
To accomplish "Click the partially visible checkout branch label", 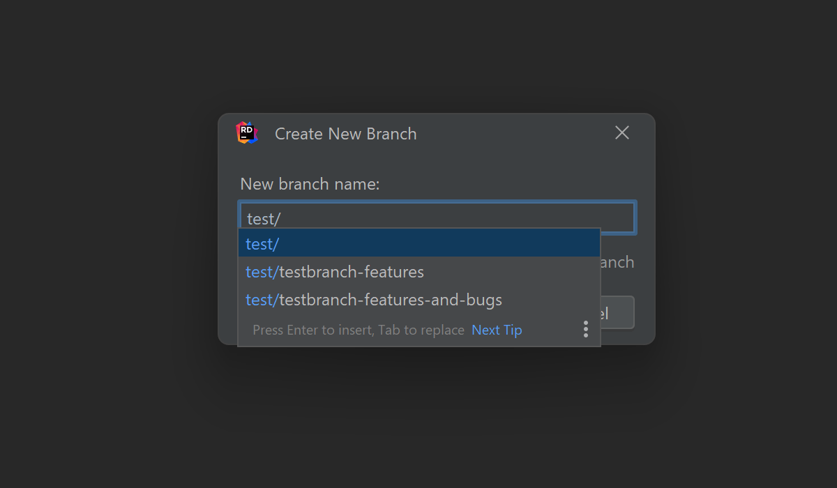I will click(617, 263).
